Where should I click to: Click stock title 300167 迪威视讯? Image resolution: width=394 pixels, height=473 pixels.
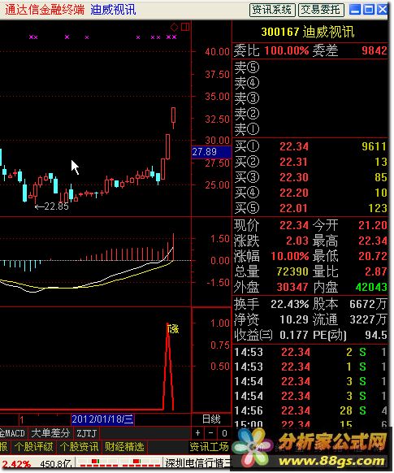click(x=308, y=32)
